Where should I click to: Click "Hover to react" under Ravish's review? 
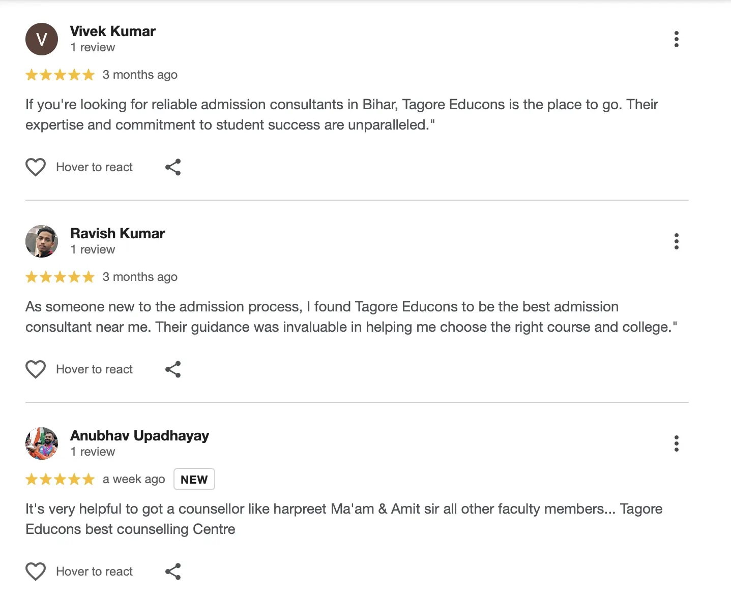click(94, 369)
